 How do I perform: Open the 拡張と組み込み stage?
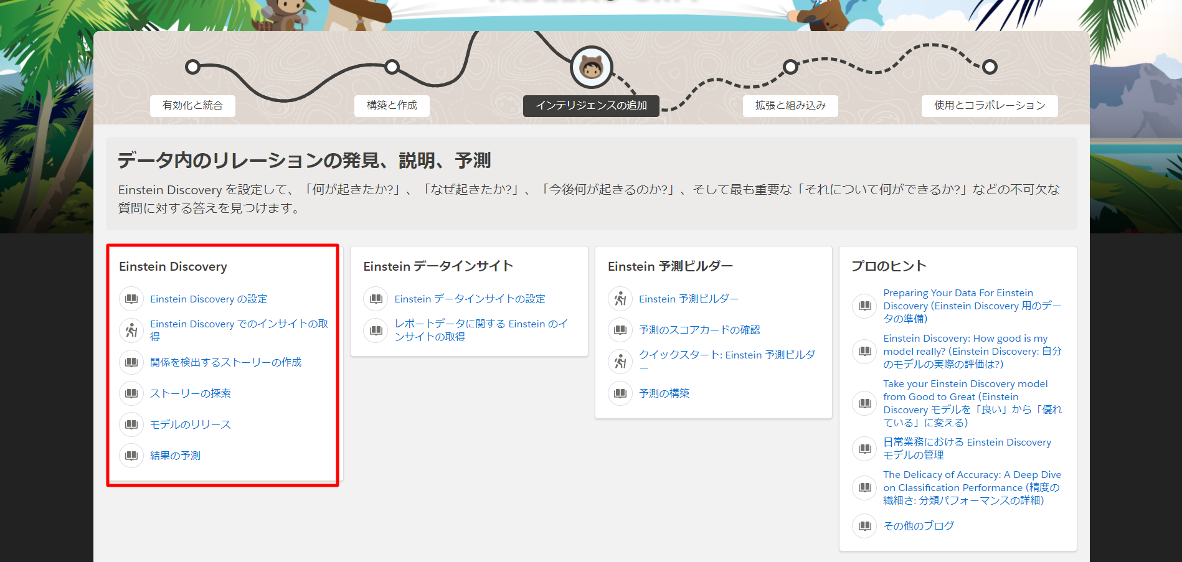(790, 105)
